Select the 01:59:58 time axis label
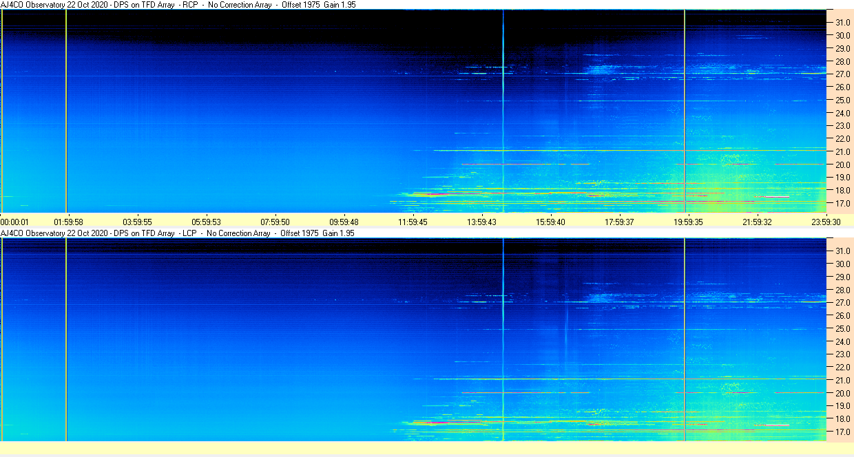The image size is (854, 457). coord(69,222)
